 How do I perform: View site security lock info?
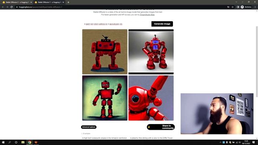tap(17, 7)
